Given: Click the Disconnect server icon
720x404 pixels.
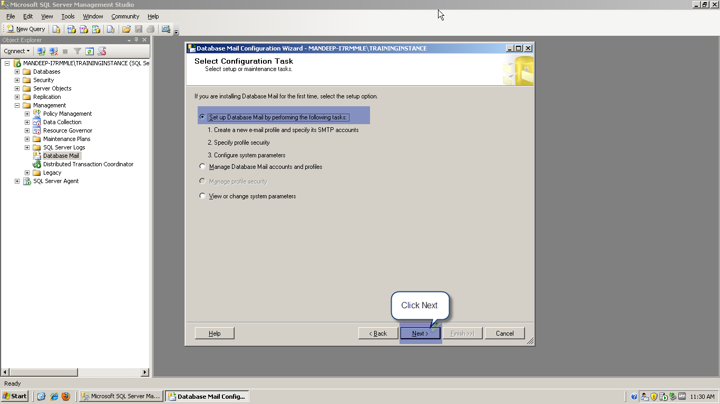Looking at the screenshot, I should (x=53, y=51).
